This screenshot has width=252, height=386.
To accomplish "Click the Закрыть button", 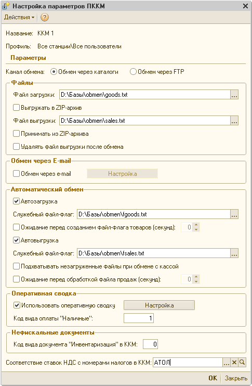I will click(x=236, y=378).
